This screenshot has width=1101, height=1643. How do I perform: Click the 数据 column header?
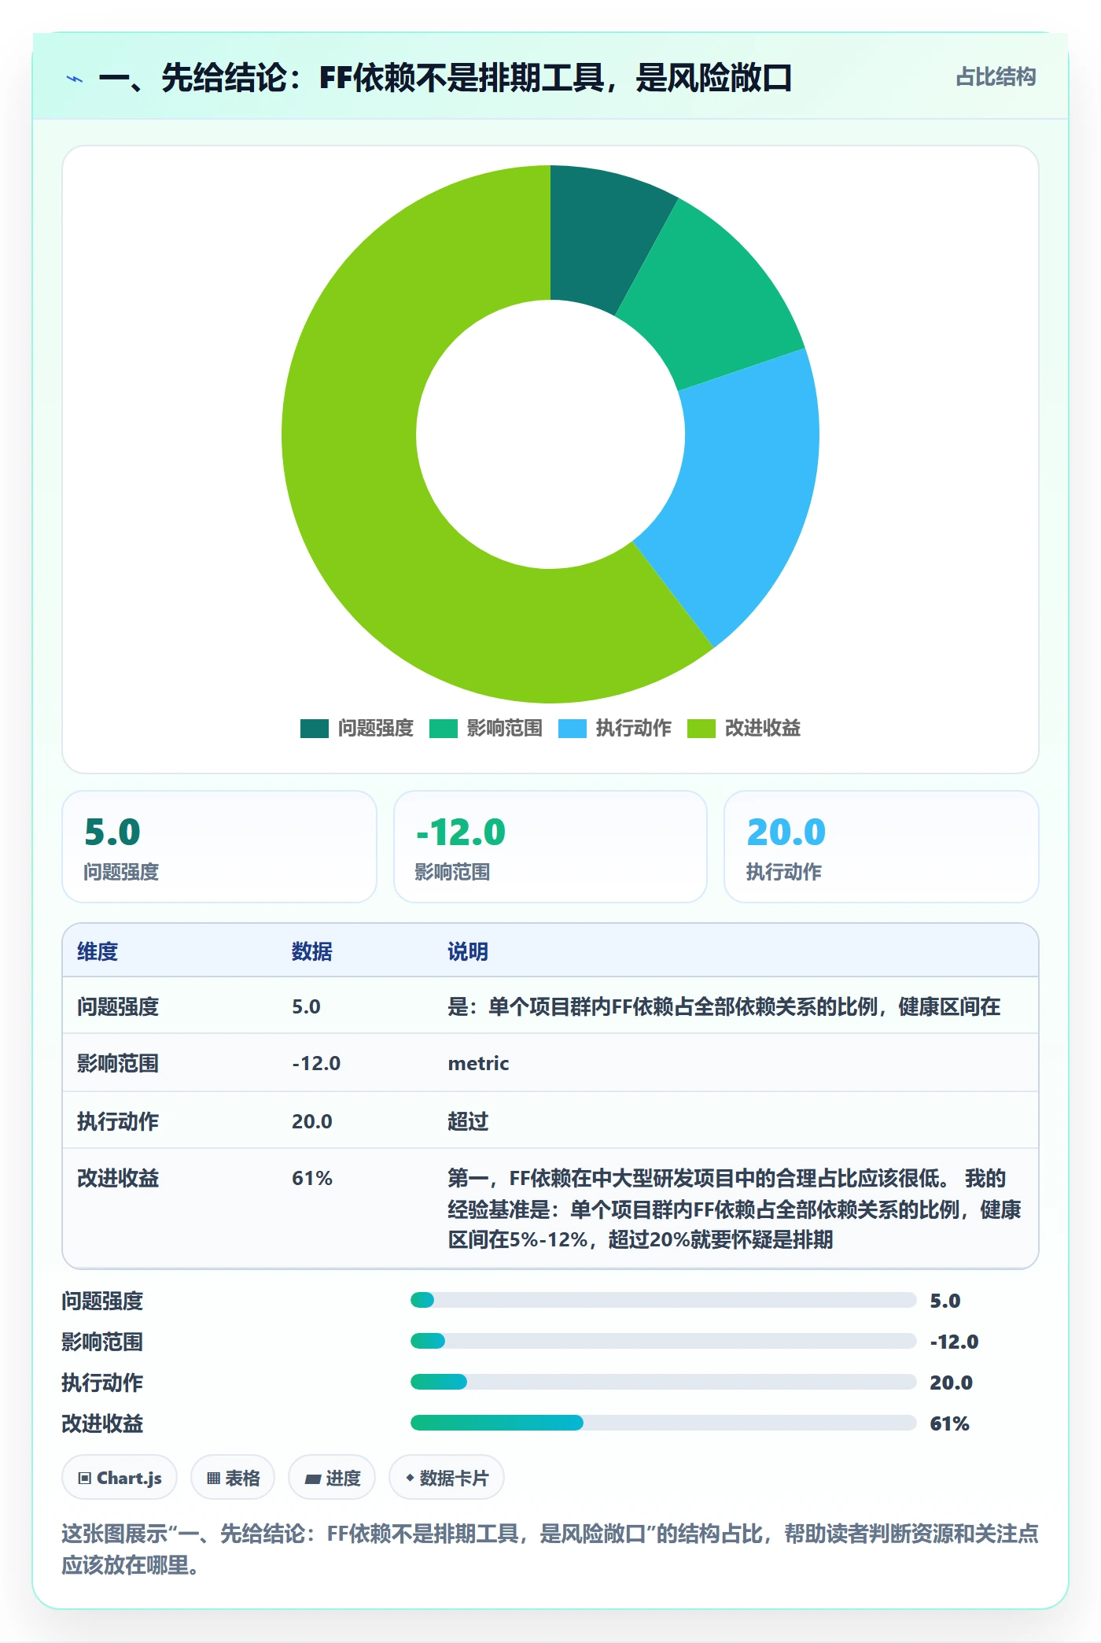311,951
